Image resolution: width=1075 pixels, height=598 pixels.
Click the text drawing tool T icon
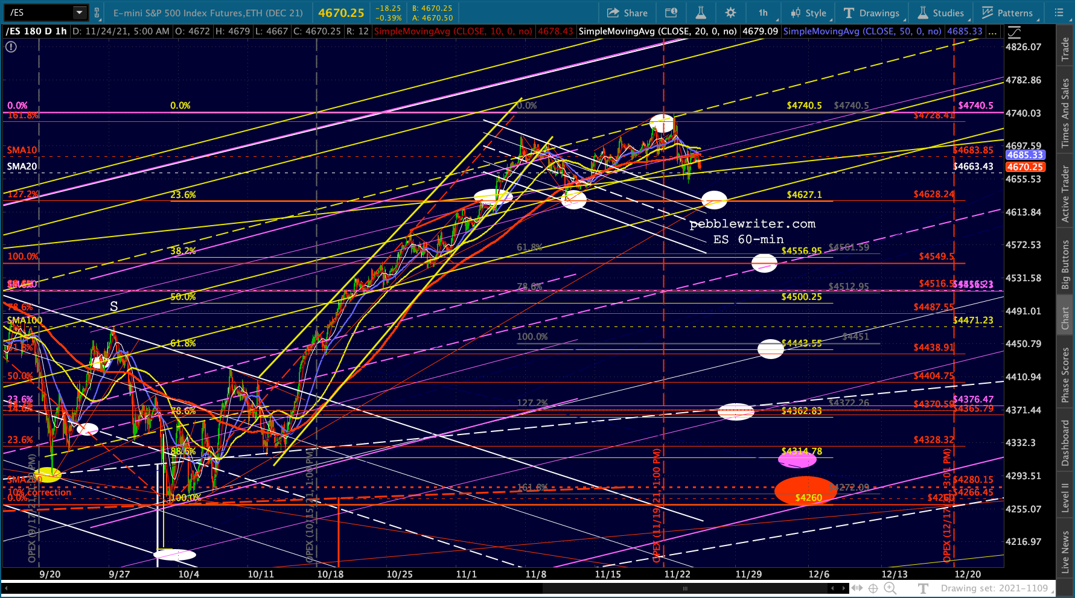(x=922, y=588)
